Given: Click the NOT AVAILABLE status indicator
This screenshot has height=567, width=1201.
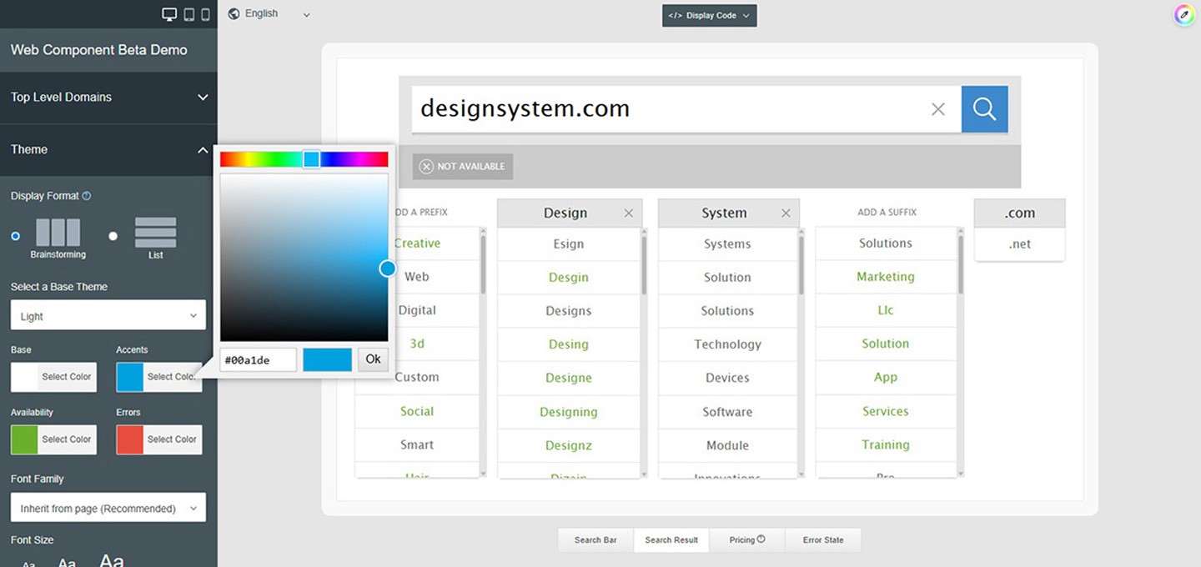Looking at the screenshot, I should click(461, 166).
